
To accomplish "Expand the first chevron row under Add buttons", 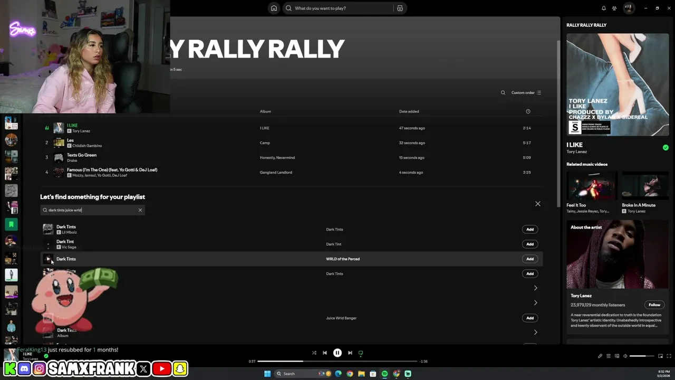I will point(535,288).
